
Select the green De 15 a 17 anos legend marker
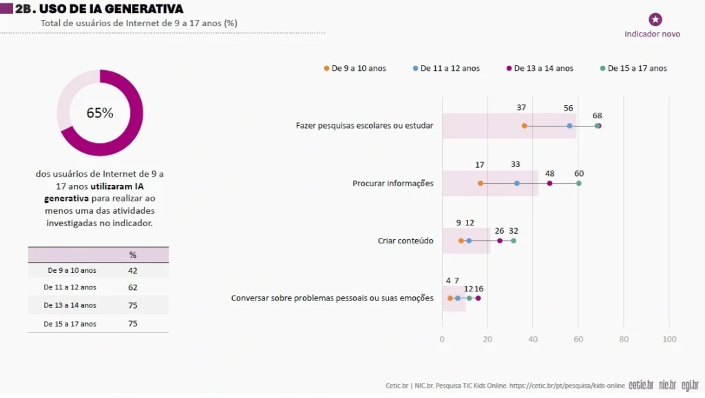(x=602, y=69)
